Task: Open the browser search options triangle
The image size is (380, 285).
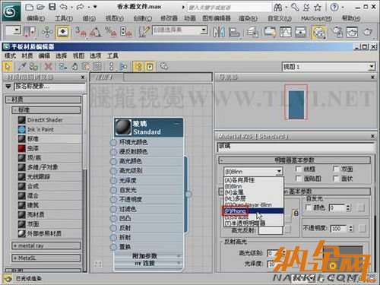Action: click(8, 87)
